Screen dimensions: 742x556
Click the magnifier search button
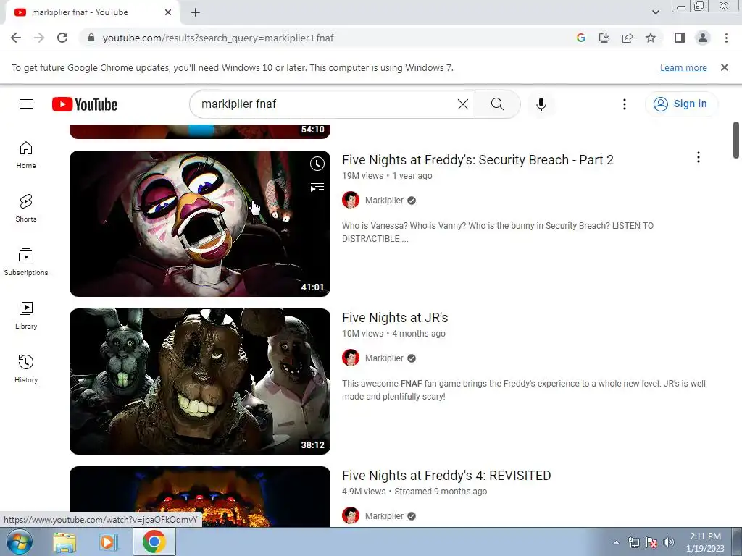coord(497,104)
